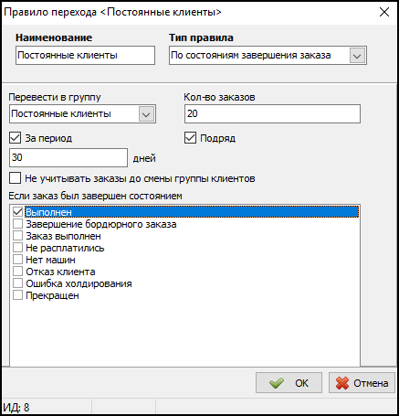
Task: Tick the Не расплатились checkbox
Action: [x=17, y=248]
